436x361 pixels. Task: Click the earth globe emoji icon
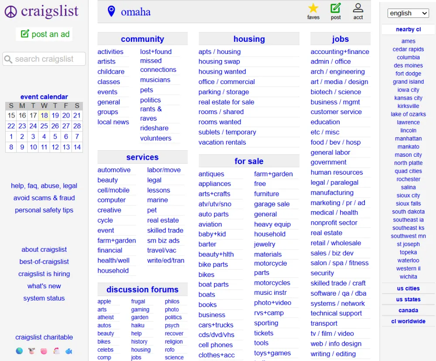click(x=19, y=351)
